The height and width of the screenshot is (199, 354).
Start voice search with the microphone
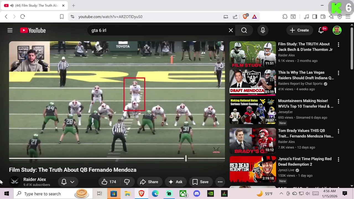click(263, 30)
